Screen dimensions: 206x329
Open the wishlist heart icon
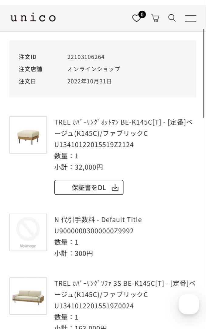click(136, 19)
